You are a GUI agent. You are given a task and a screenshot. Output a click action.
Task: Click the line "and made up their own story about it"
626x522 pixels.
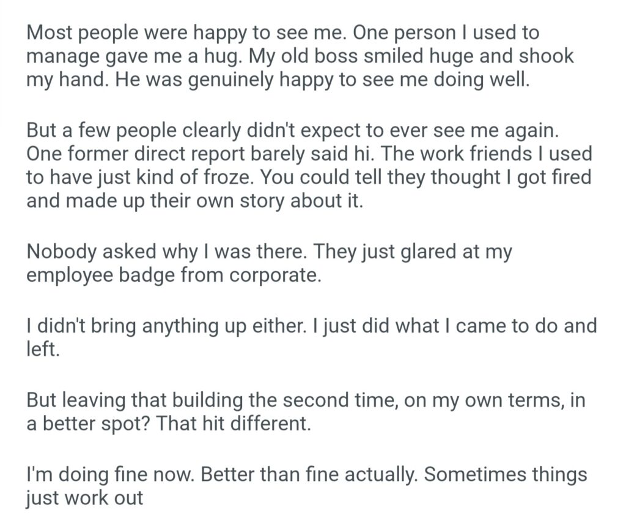pyautogui.click(x=194, y=201)
